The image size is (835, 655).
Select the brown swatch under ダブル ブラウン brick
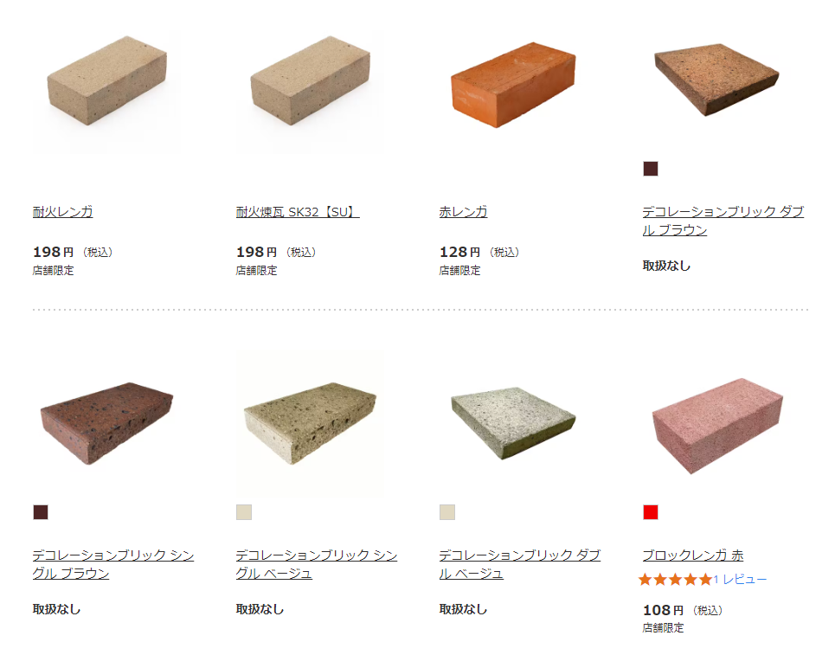[651, 169]
